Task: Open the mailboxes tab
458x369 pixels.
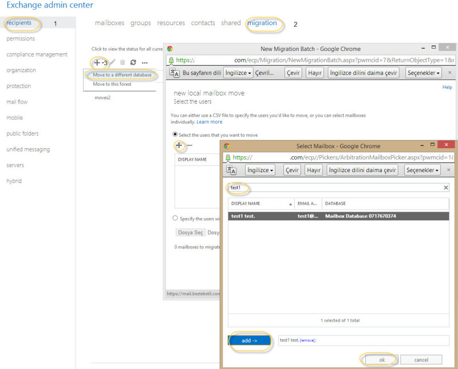Action: (x=109, y=23)
